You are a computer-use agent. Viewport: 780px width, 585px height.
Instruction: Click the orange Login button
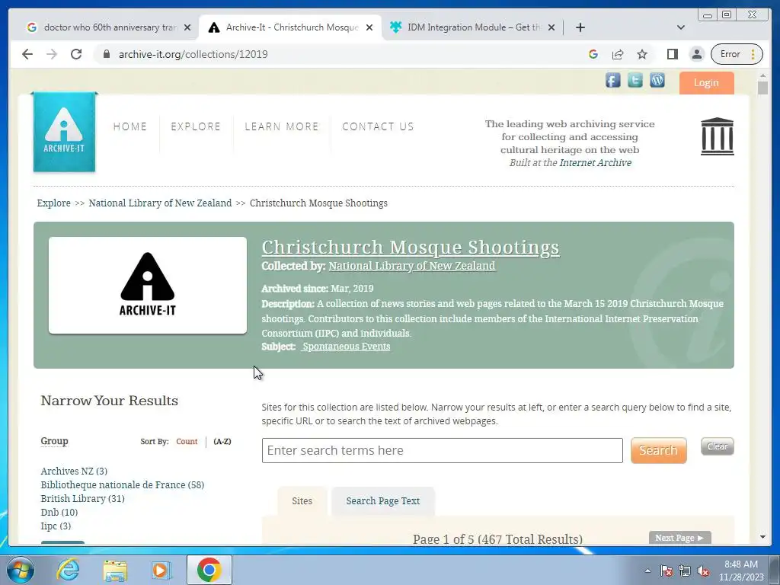(x=706, y=83)
